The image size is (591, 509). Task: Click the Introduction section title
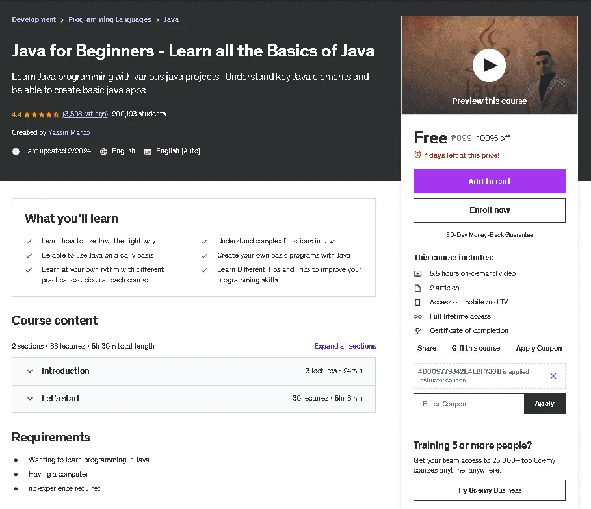coord(66,371)
